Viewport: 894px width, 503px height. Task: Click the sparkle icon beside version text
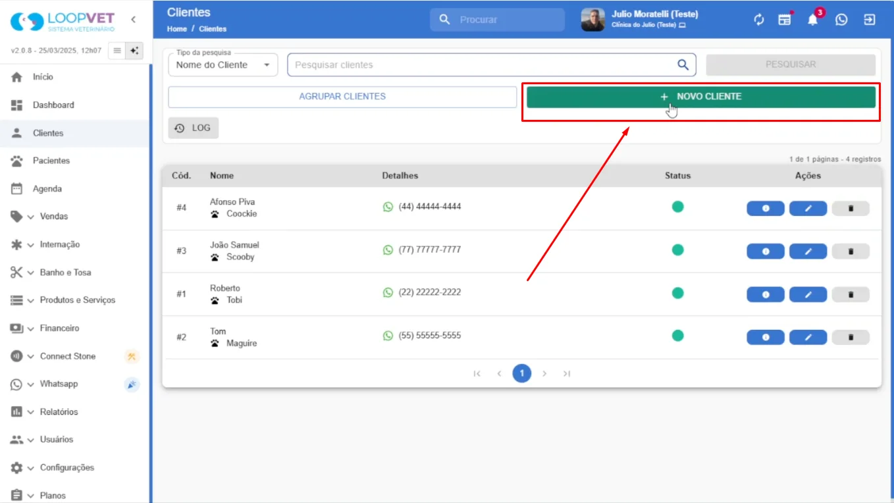[x=135, y=51]
